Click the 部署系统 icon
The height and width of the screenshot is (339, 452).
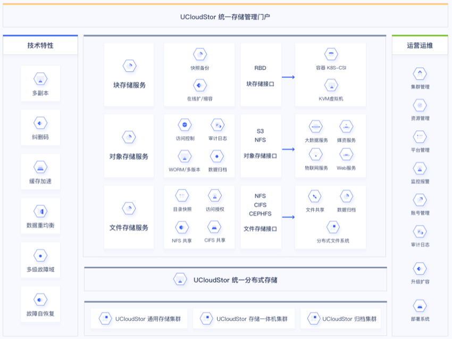(x=420, y=306)
